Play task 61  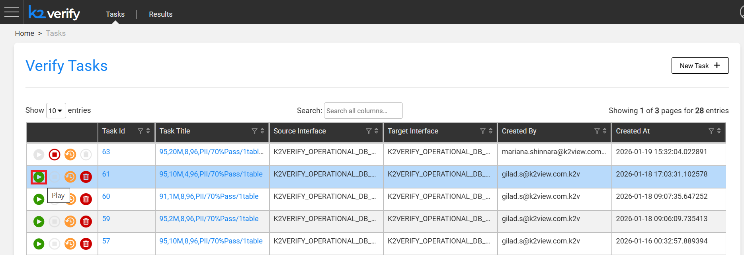pos(39,177)
